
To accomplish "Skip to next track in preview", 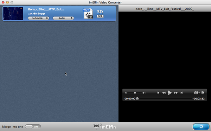I will (x=182, y=93).
